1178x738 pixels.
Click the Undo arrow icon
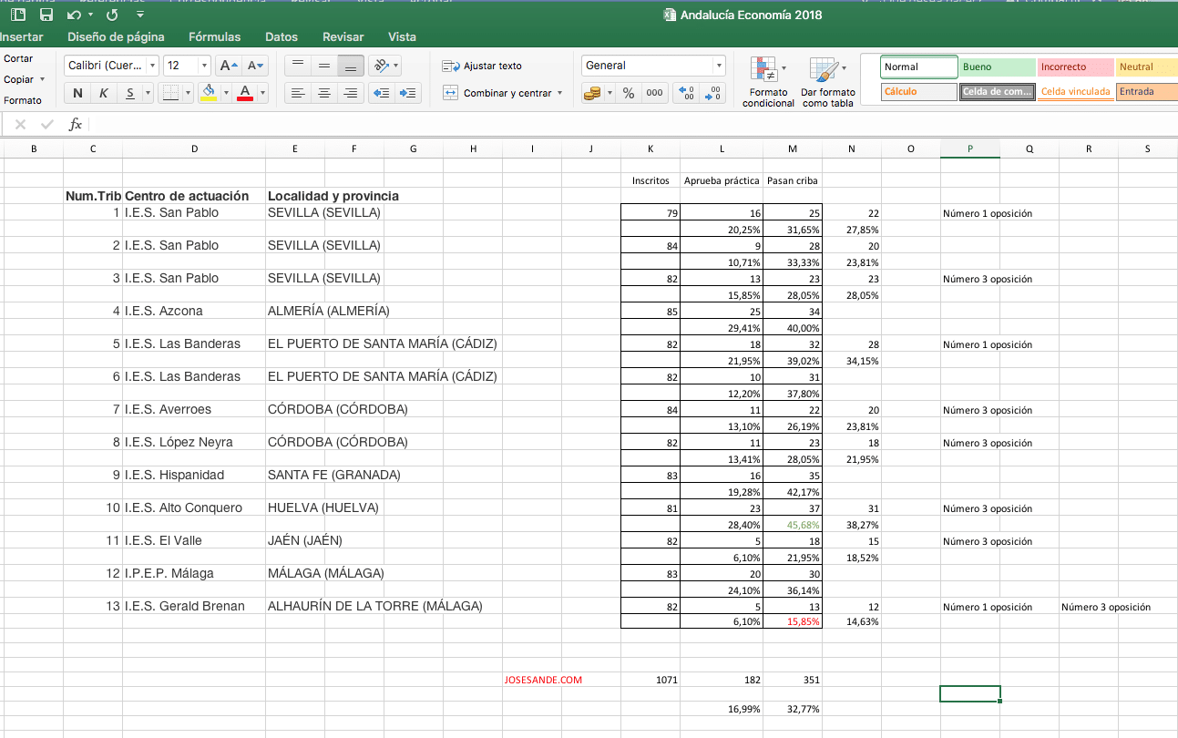click(x=73, y=15)
